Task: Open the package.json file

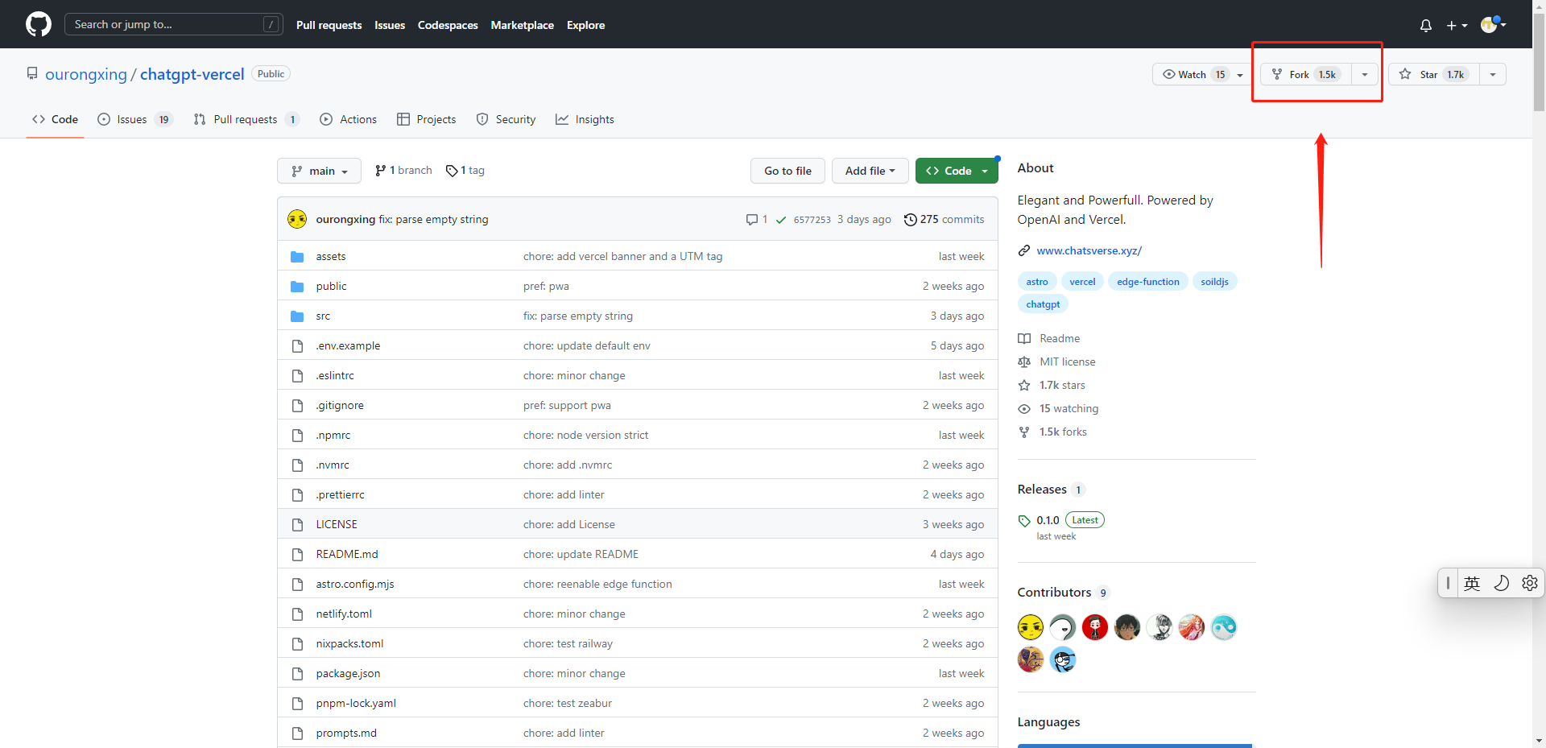Action: (x=348, y=673)
